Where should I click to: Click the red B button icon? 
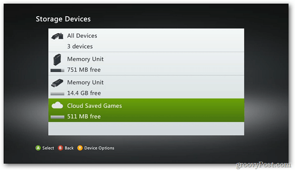60,148
